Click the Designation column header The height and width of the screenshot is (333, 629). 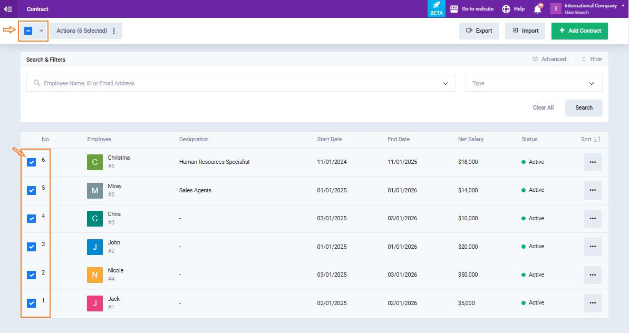[x=193, y=140]
